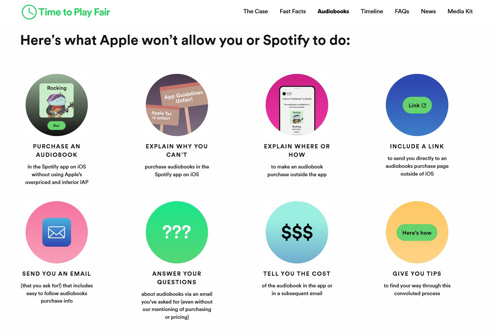Click the Here's how pill in the yellow circle
This screenshot has width=496, height=335.
point(417,233)
